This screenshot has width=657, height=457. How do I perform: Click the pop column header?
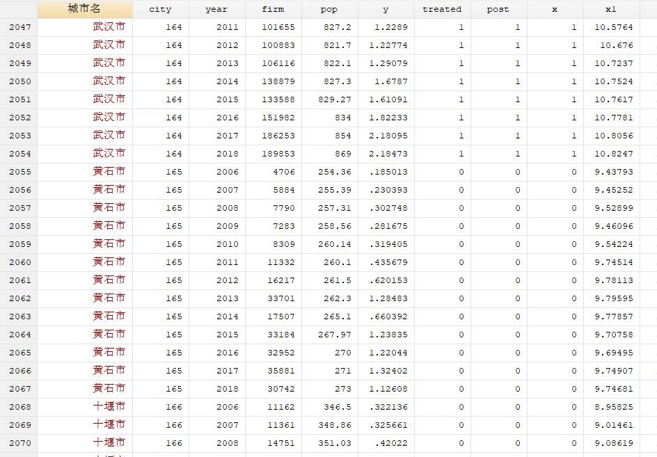point(329,9)
